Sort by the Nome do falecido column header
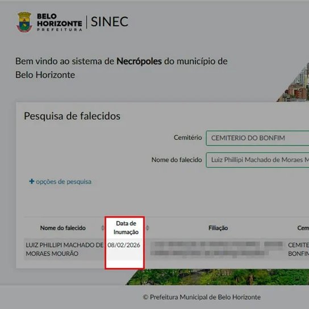This screenshot has height=309, width=309. (63, 228)
